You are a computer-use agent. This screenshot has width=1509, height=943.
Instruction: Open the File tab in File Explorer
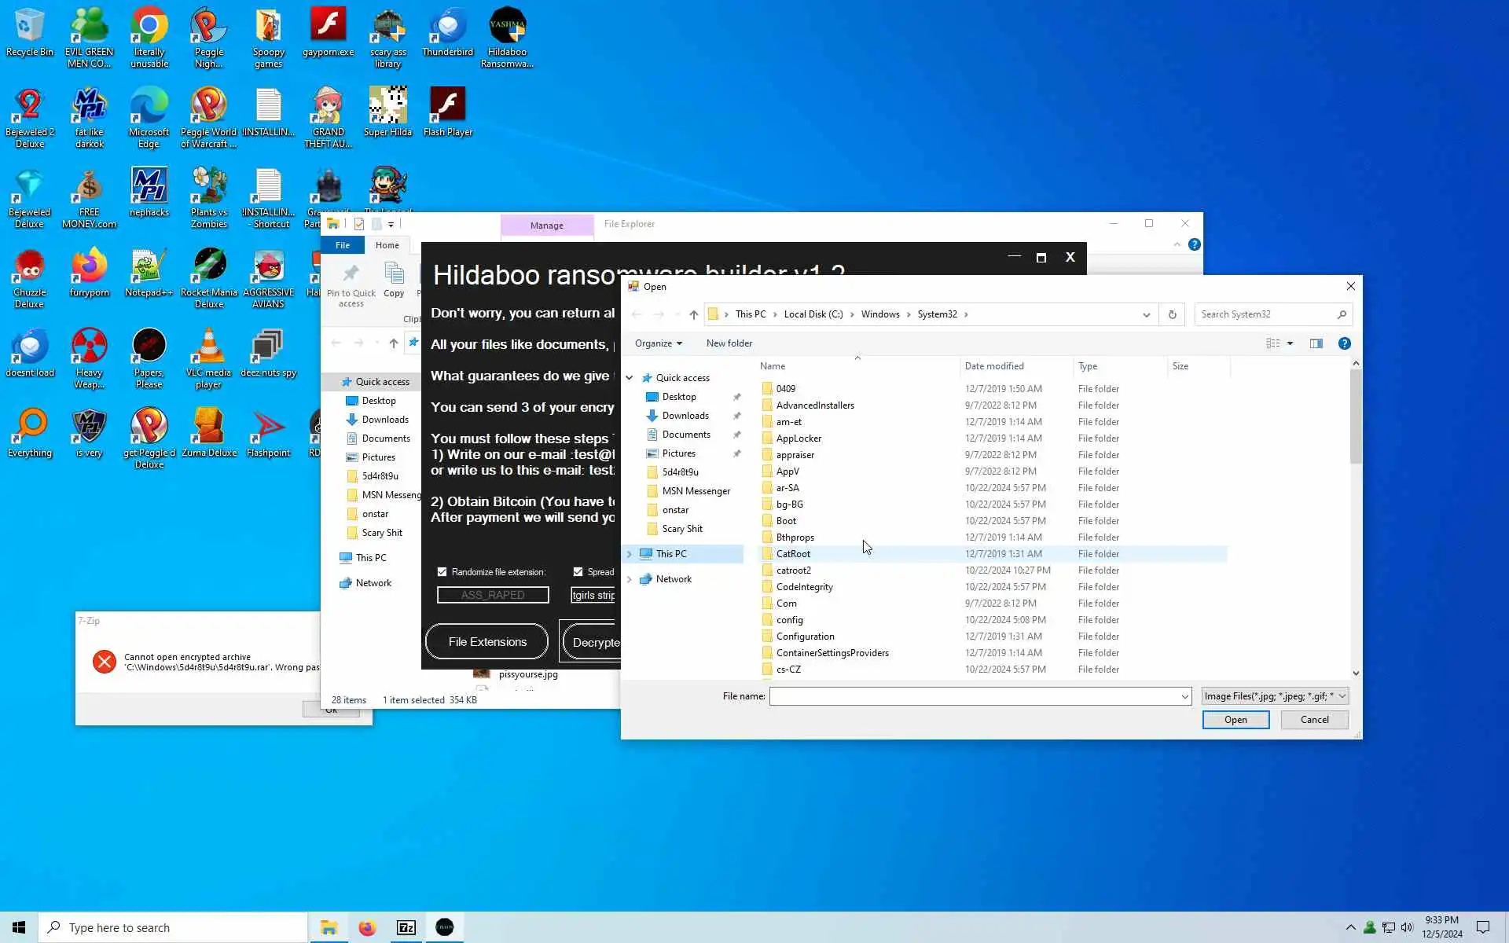click(x=343, y=245)
